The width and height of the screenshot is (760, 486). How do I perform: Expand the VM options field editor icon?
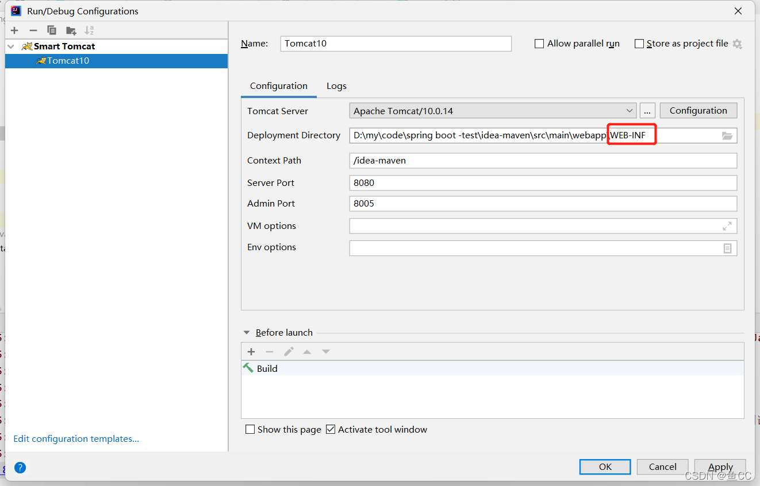(x=727, y=226)
